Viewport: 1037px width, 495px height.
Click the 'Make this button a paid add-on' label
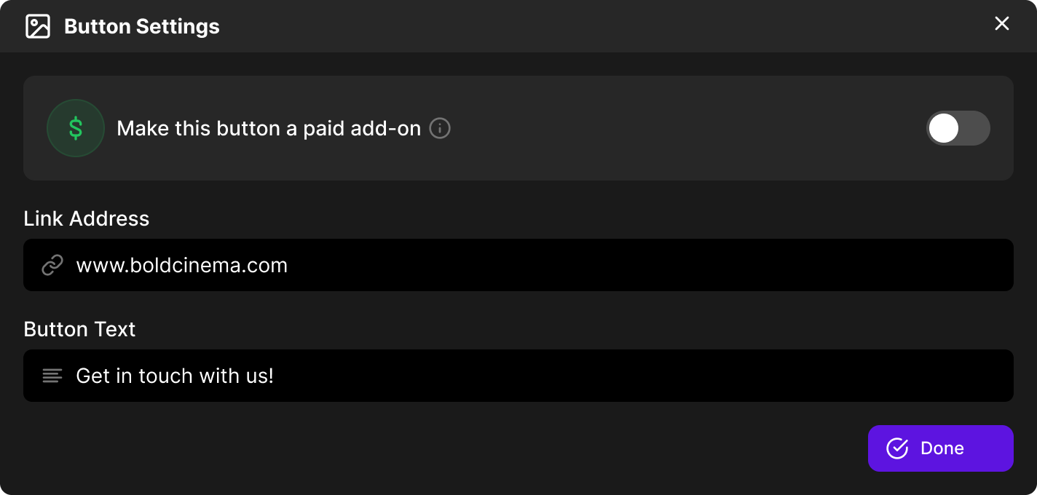point(269,128)
